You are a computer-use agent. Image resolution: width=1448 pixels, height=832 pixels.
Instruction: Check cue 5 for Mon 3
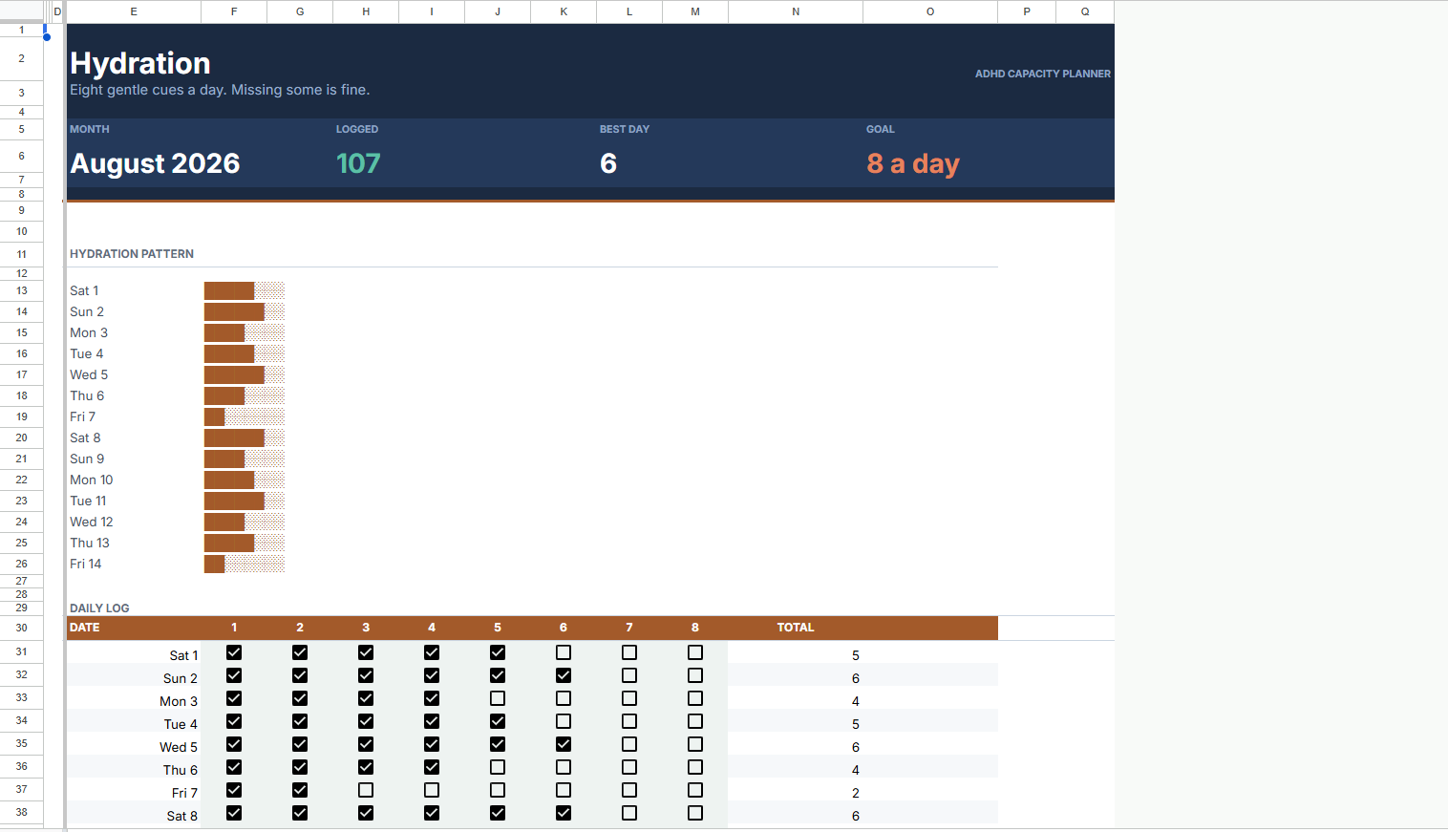pyautogui.click(x=498, y=698)
